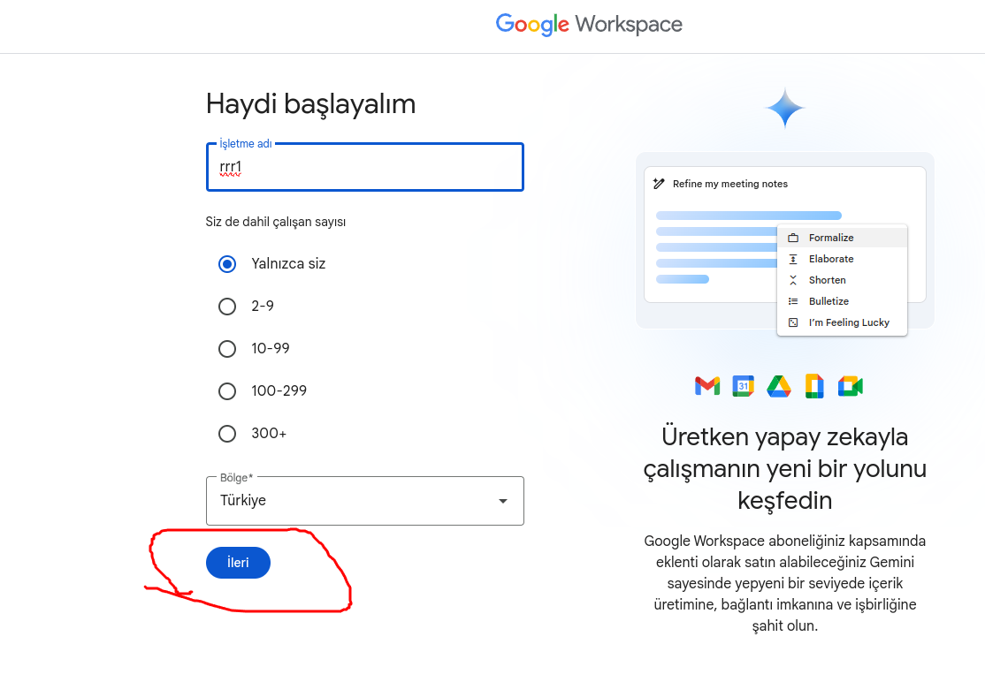Click the Bulletize list icon
The width and height of the screenshot is (985, 697).
(793, 301)
